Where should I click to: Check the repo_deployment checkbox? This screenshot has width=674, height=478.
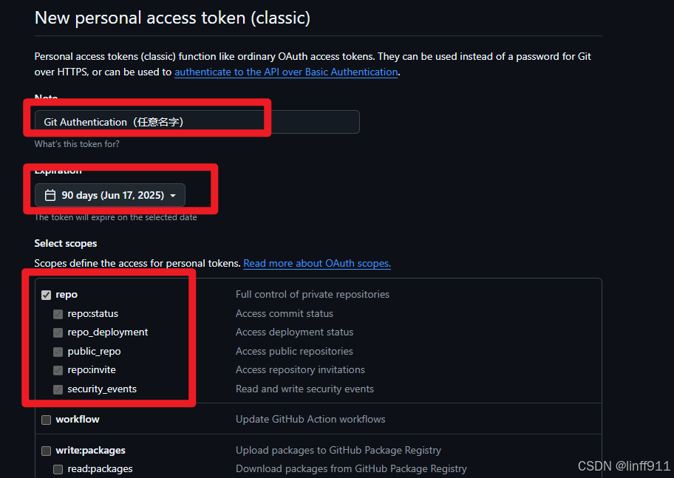(58, 332)
